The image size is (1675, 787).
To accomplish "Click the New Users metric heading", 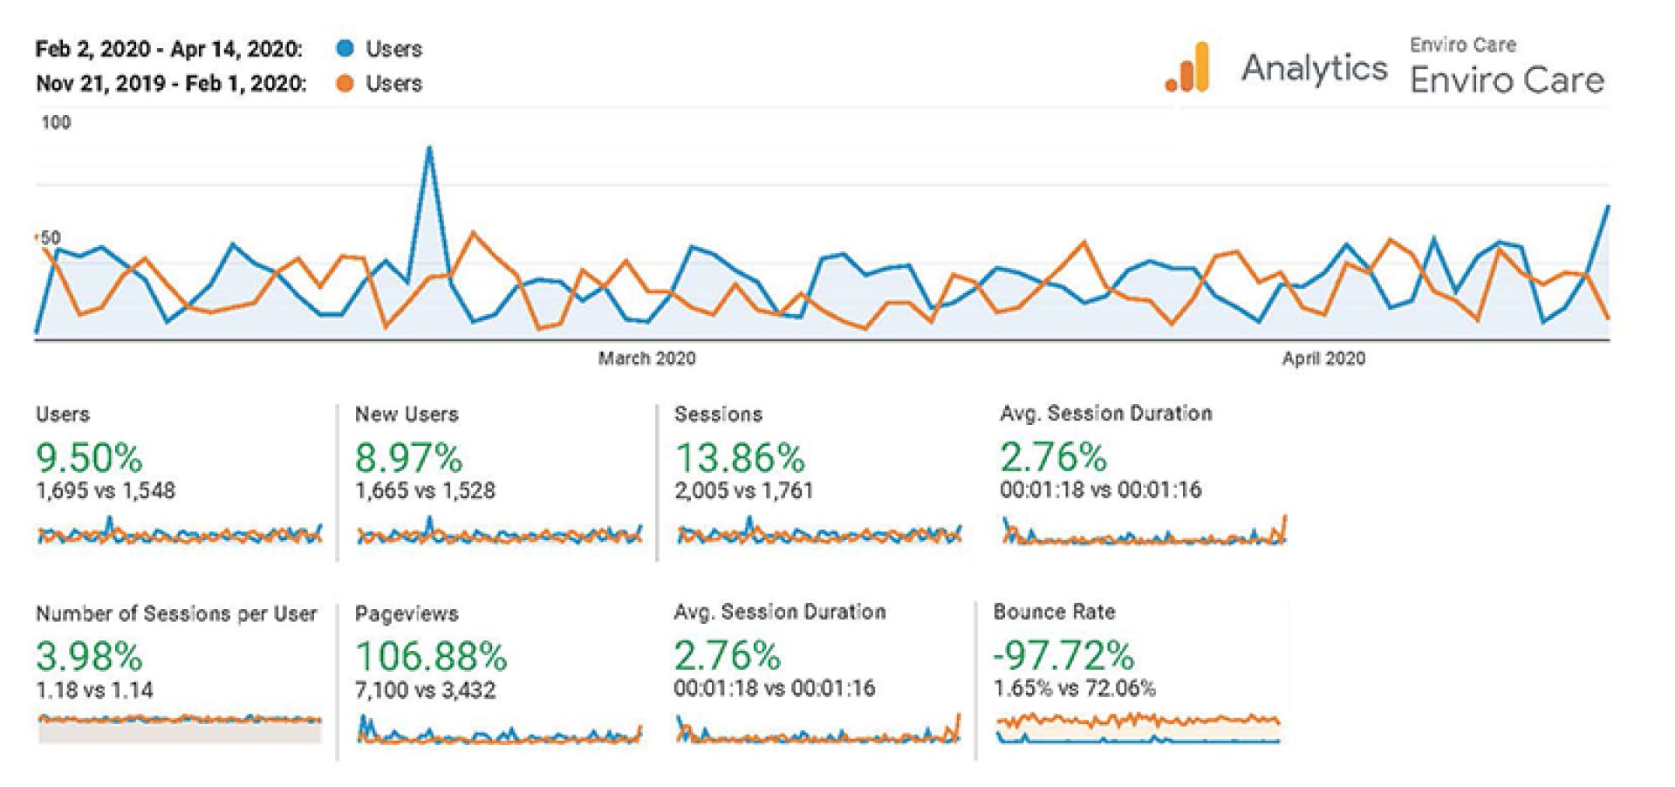I will tap(407, 414).
